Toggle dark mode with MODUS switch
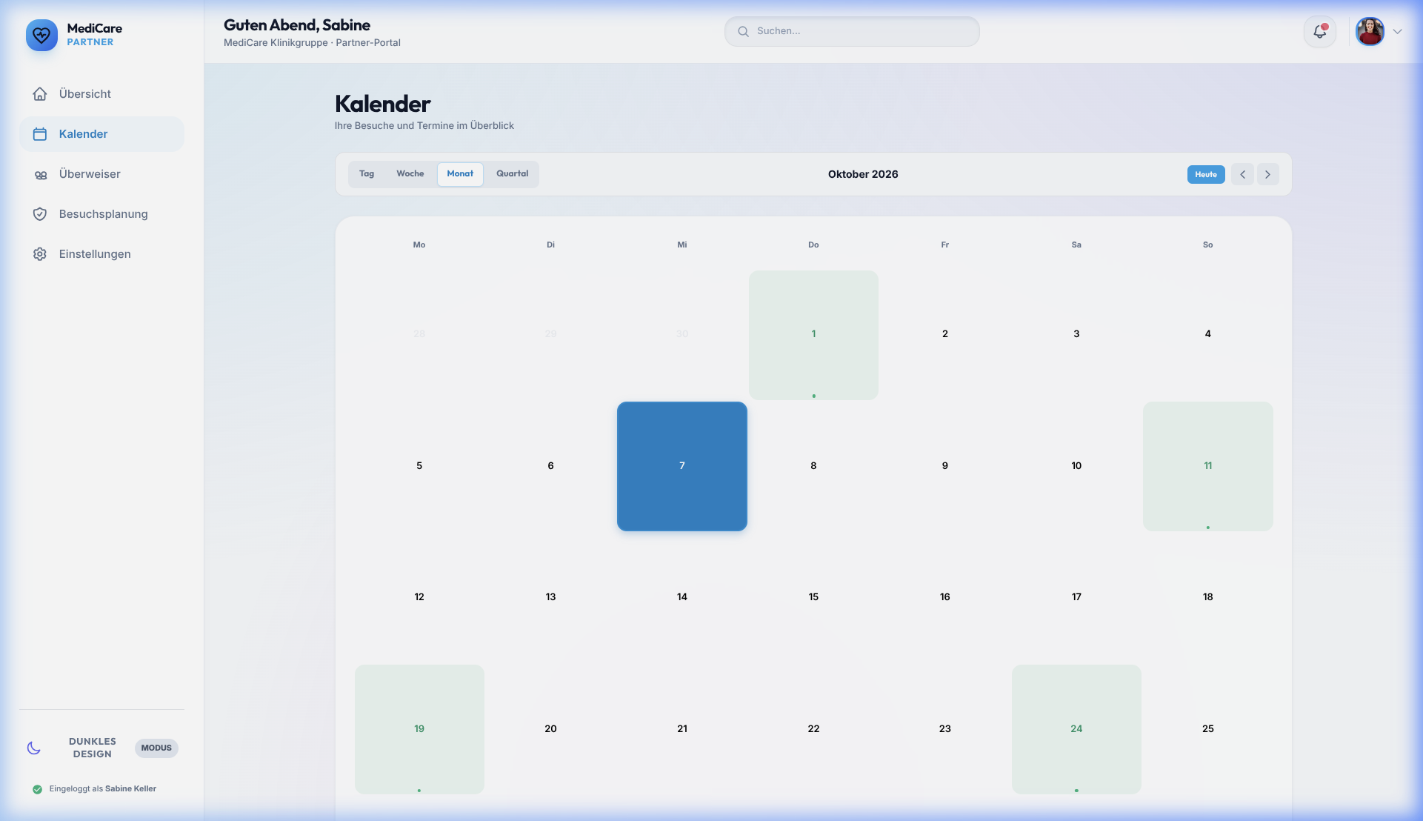The height and width of the screenshot is (821, 1423). 156,748
